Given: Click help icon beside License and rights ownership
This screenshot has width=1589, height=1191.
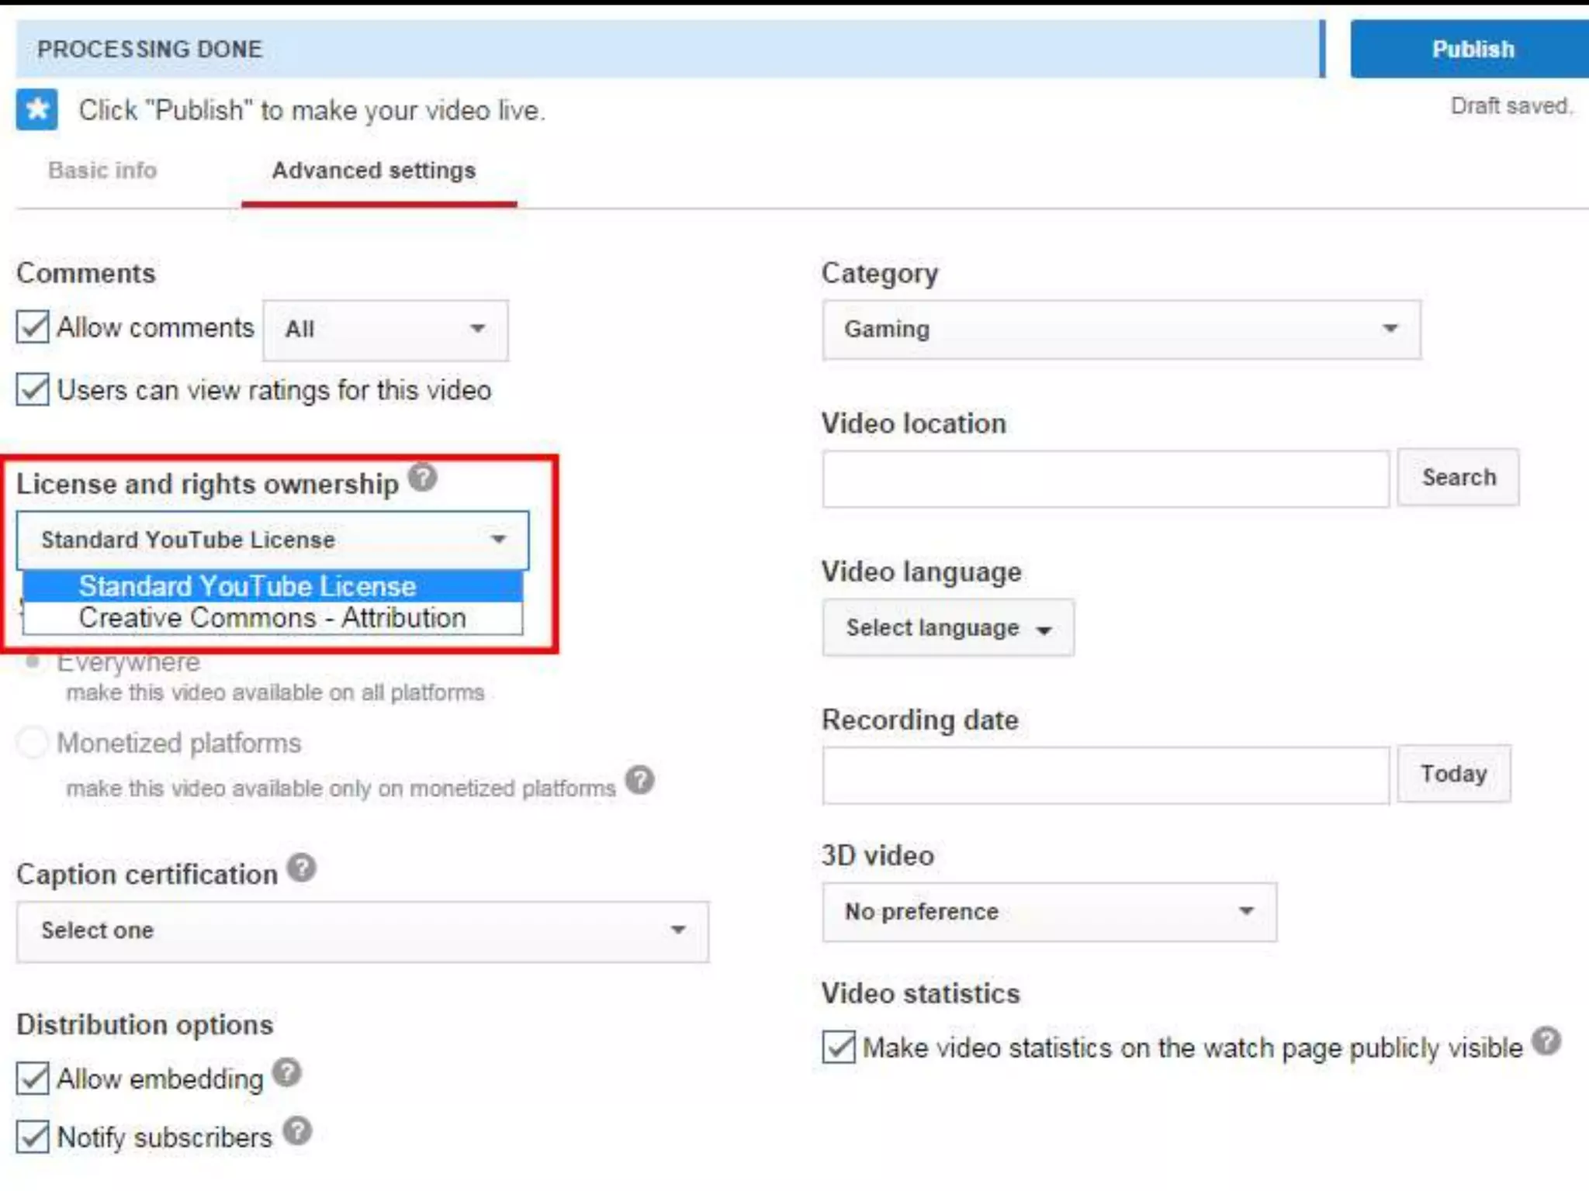Looking at the screenshot, I should tap(423, 477).
